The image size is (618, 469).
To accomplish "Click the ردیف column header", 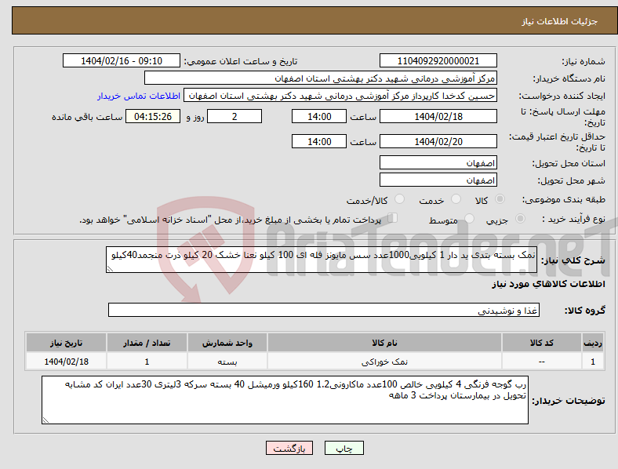I will (593, 343).
